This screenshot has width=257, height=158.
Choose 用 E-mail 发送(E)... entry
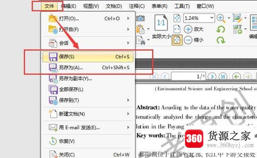[x=89, y=128]
